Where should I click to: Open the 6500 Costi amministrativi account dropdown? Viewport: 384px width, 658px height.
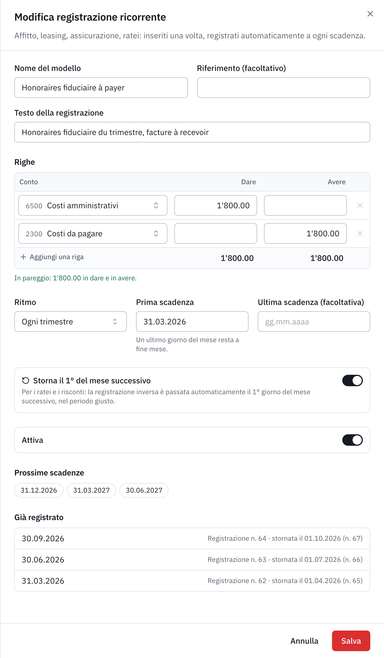pyautogui.click(x=93, y=205)
